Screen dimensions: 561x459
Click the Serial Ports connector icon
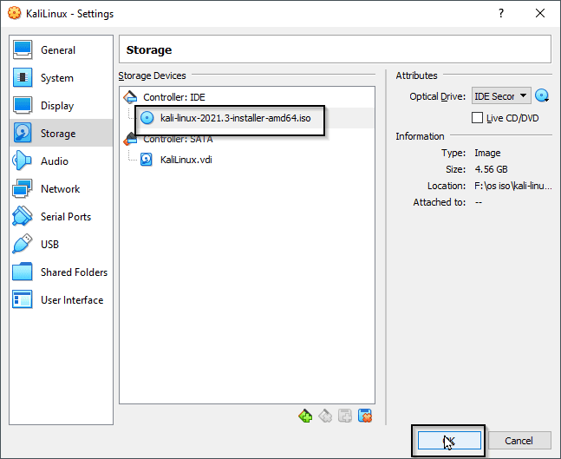pos(22,216)
